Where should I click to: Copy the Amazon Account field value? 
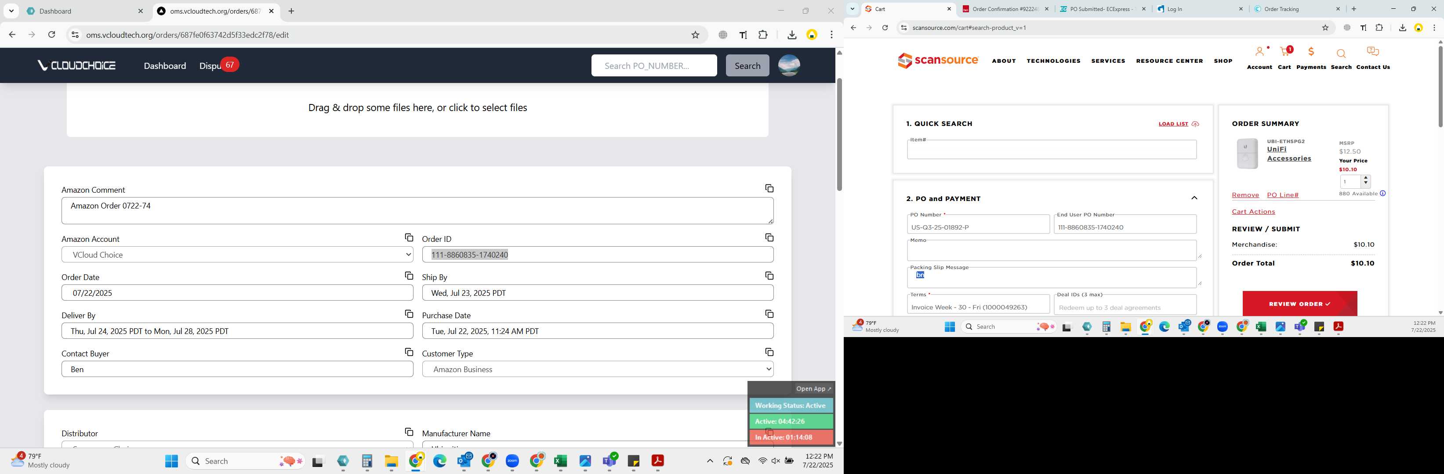[409, 238]
